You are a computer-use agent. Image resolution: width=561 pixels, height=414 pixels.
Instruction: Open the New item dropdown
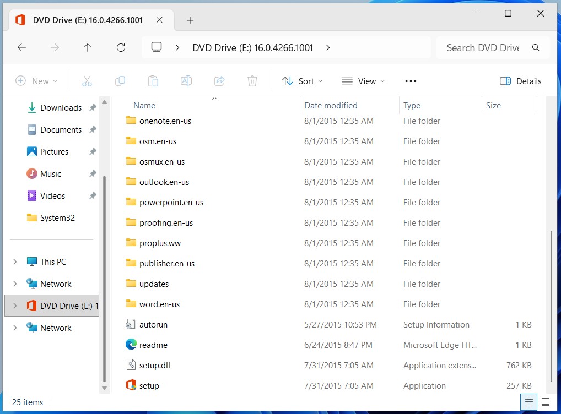click(x=36, y=81)
